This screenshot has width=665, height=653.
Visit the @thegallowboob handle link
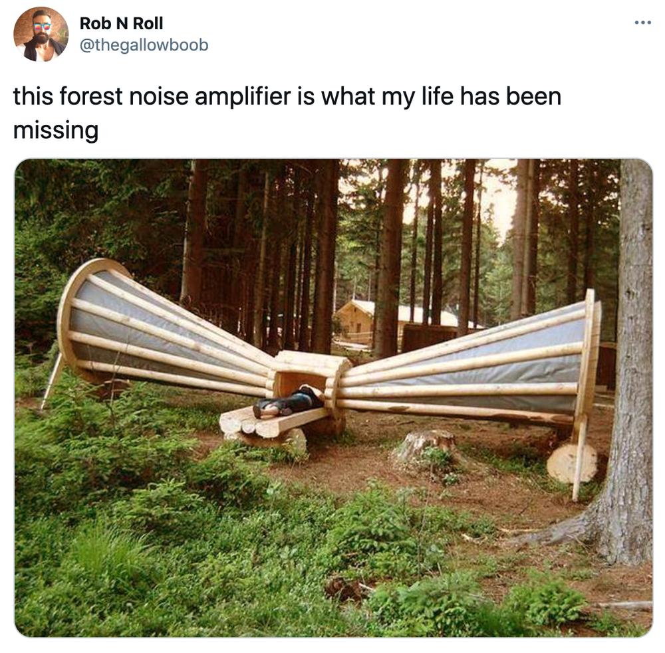[x=144, y=45]
